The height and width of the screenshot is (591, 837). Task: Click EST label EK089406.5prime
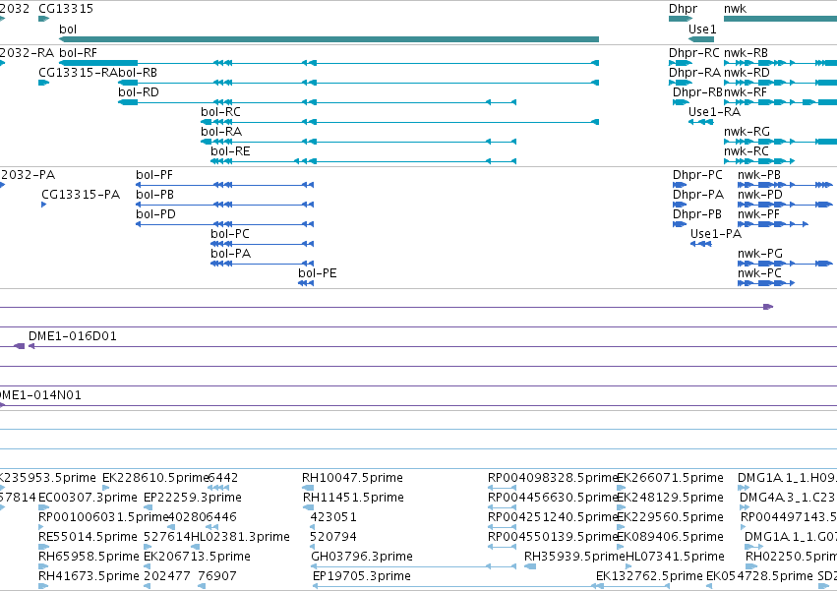pyautogui.click(x=670, y=537)
